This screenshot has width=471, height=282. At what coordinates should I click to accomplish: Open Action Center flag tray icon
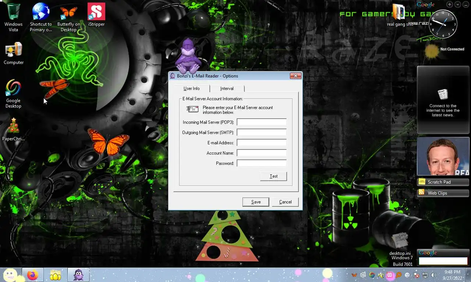(416, 275)
